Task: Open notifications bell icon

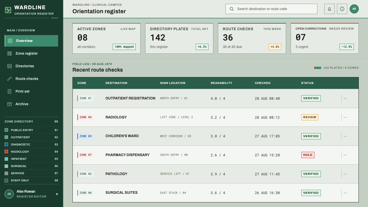Action: [x=329, y=9]
